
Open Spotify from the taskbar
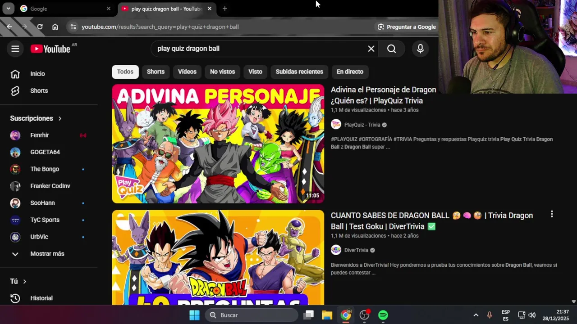383,315
